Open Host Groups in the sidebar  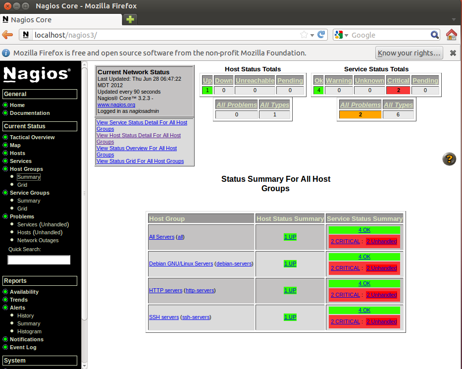(x=26, y=169)
